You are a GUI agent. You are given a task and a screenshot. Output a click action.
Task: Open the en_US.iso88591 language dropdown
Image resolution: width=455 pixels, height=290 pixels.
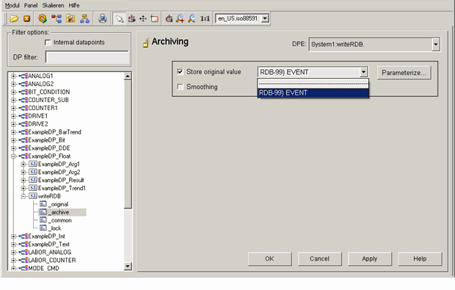click(265, 18)
